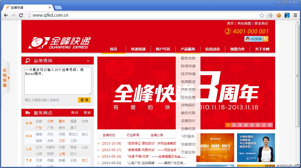Show banner slide 4
This screenshot has width=301, height=168.
(246, 125)
